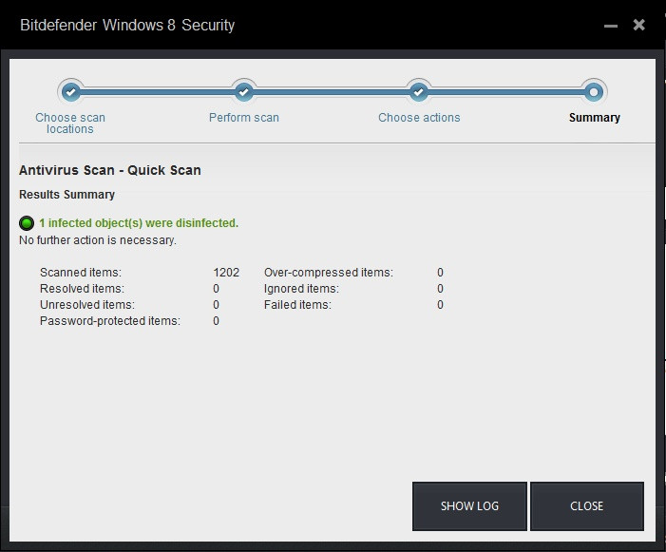Minimize the Bitdefender window
This screenshot has width=666, height=552.
[x=611, y=26]
